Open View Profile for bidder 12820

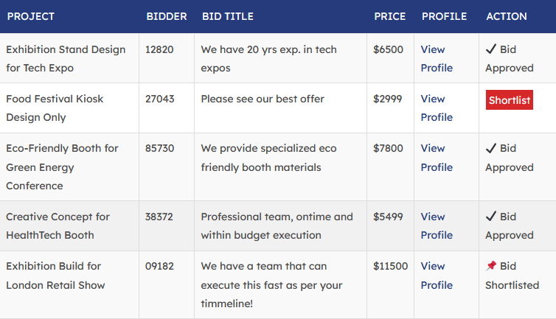437,58
